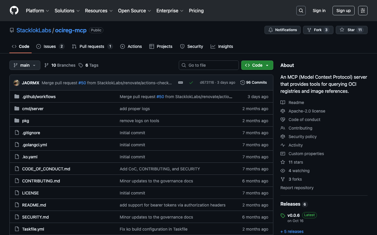Click the appearance settings icon in header
This screenshot has width=377, height=235.
363,11
